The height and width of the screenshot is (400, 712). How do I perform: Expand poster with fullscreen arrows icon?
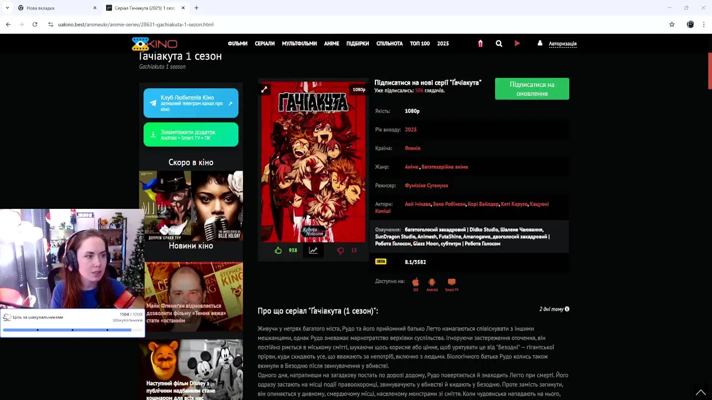click(264, 89)
